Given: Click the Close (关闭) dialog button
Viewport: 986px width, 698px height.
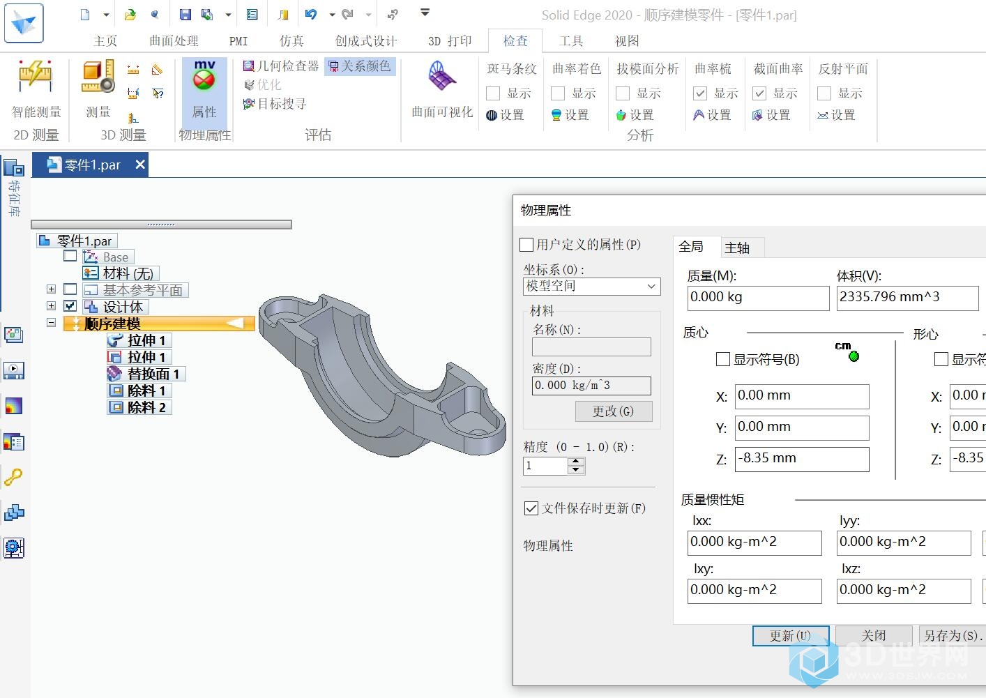Looking at the screenshot, I should coord(874,636).
